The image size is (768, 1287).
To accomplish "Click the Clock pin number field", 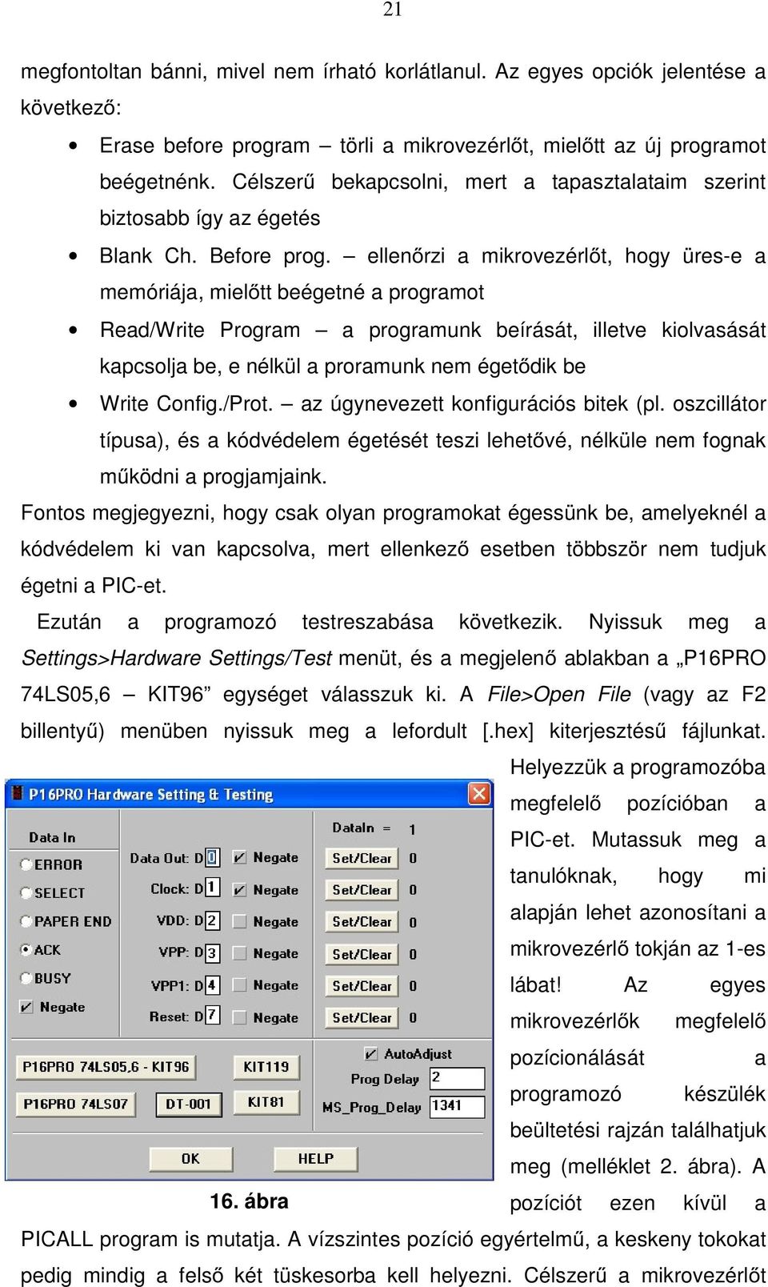I will [x=212, y=888].
